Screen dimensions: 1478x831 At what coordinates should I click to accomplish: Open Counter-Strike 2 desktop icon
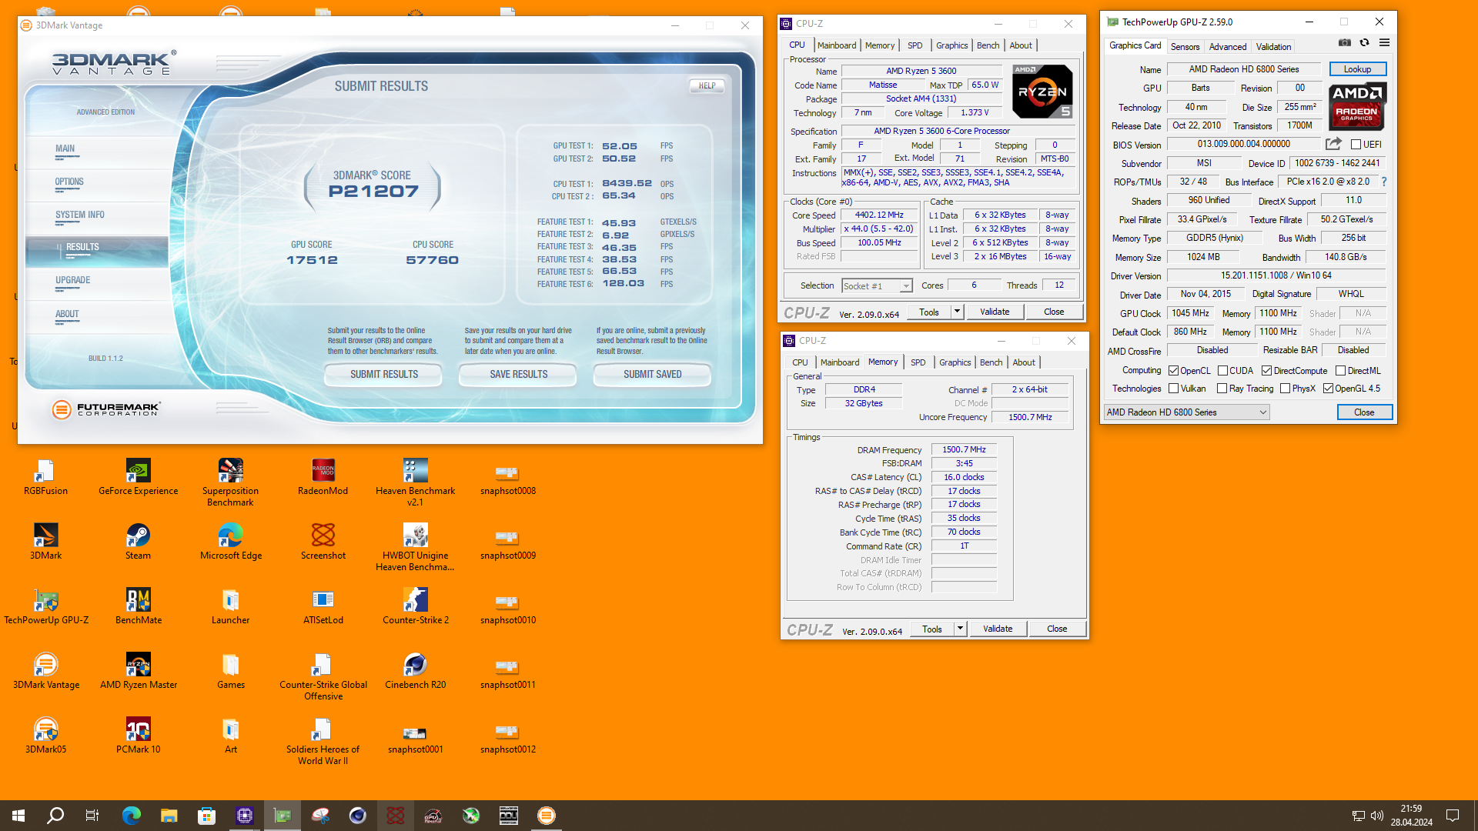click(416, 607)
